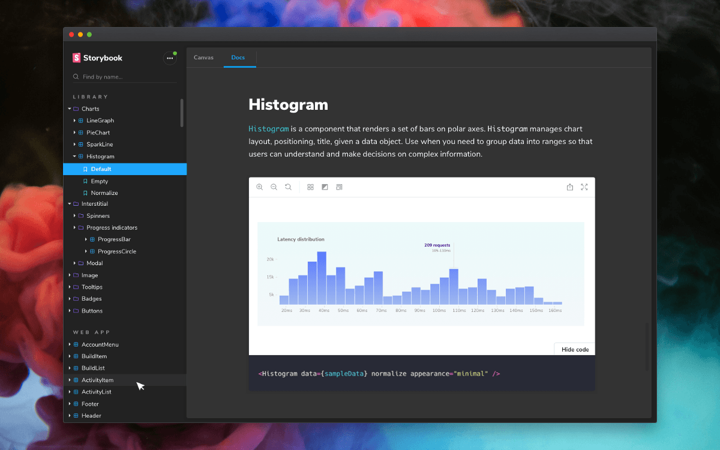Click the Image folder icon

[x=76, y=275]
